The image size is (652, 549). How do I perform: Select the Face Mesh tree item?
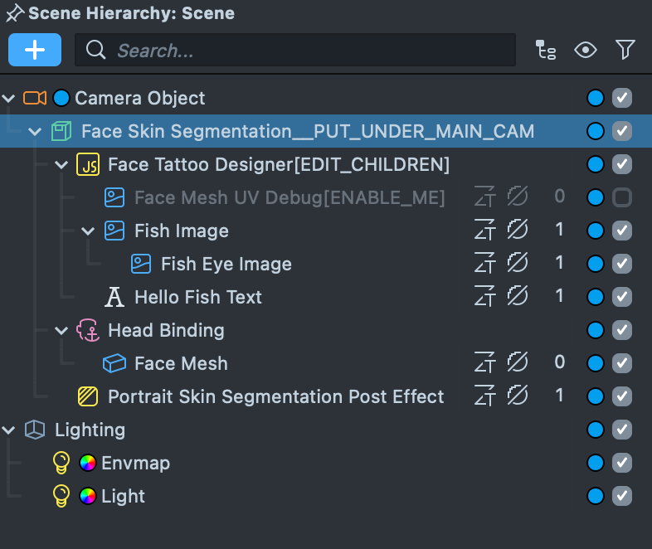pos(181,363)
